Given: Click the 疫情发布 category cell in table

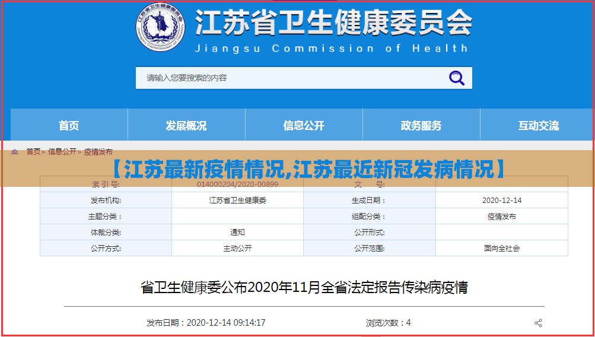Looking at the screenshot, I should coord(502,217).
